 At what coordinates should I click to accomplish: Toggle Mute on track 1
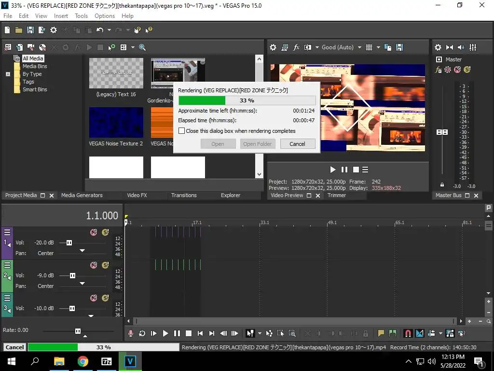tap(94, 232)
